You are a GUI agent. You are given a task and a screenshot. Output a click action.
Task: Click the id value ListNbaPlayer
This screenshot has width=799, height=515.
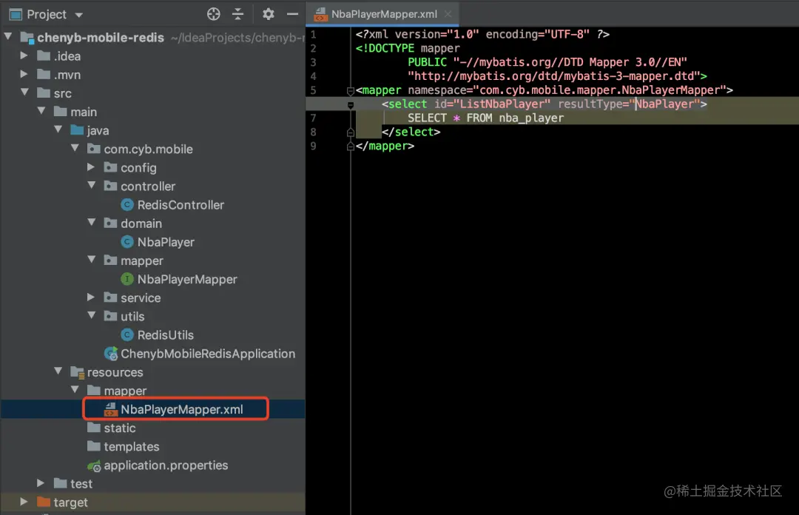point(502,104)
